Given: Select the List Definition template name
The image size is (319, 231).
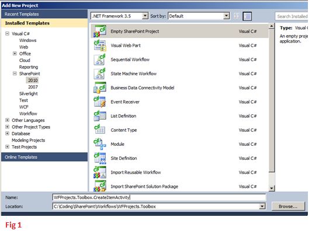Looking at the screenshot, I should [123, 116].
